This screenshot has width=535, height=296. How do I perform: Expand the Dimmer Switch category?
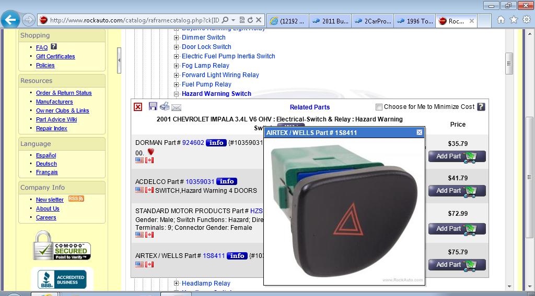[176, 38]
